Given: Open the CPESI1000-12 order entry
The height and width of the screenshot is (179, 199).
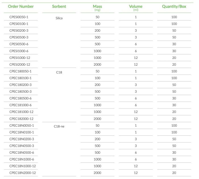Looking at the screenshot, I should pyautogui.click(x=20, y=58).
